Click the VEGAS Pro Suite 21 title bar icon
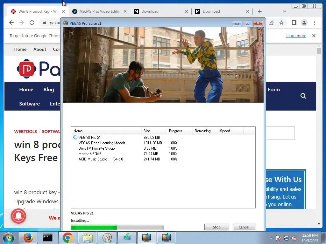The image size is (326, 244). click(66, 23)
